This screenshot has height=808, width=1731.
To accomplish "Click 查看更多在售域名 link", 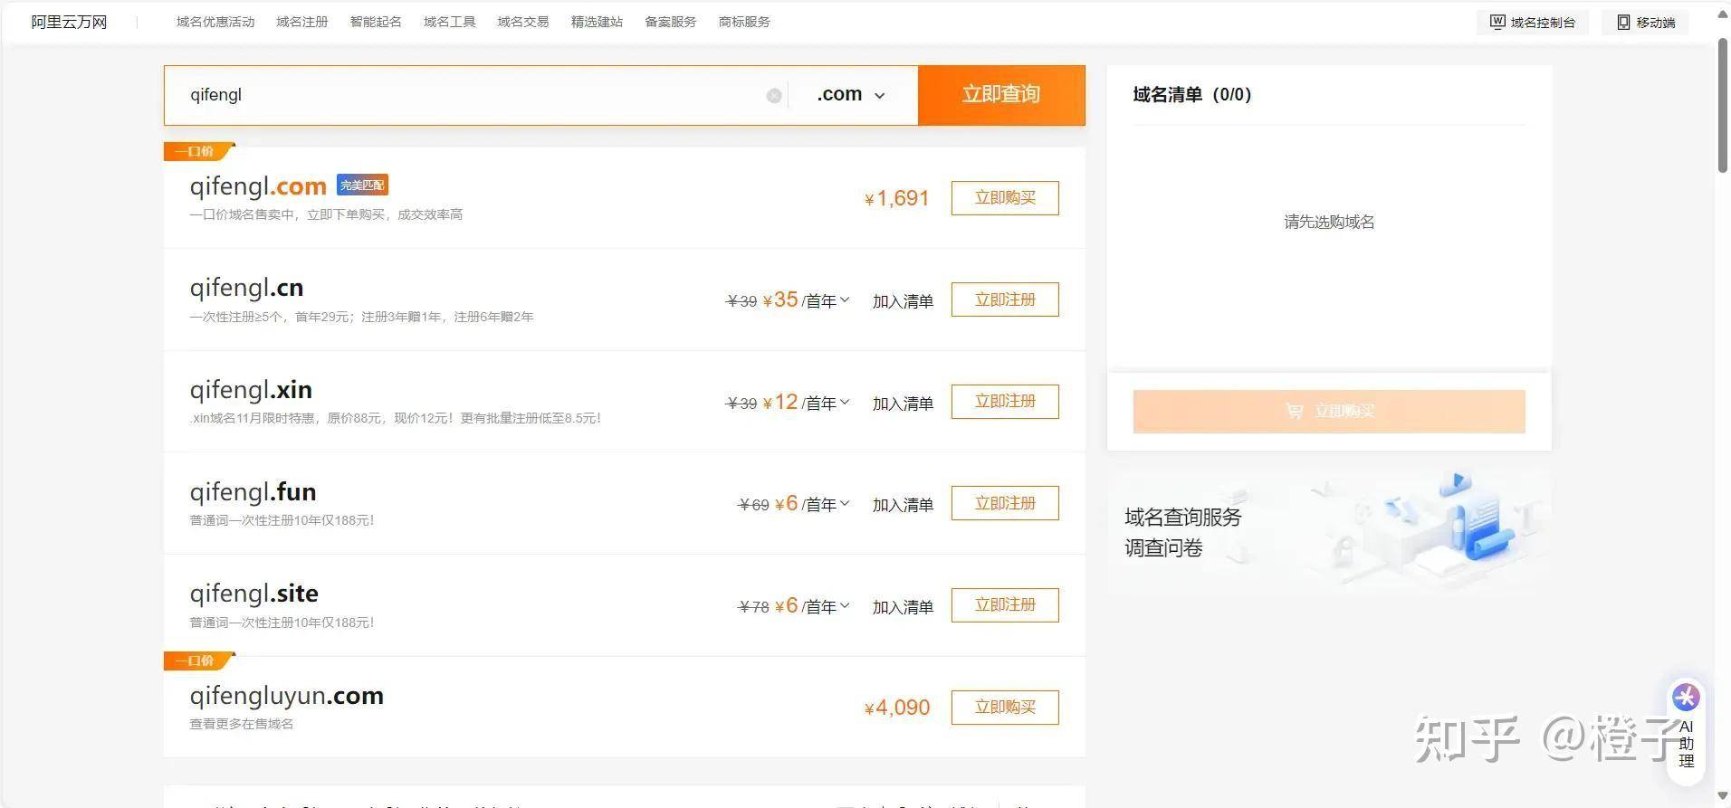I will coord(242,724).
